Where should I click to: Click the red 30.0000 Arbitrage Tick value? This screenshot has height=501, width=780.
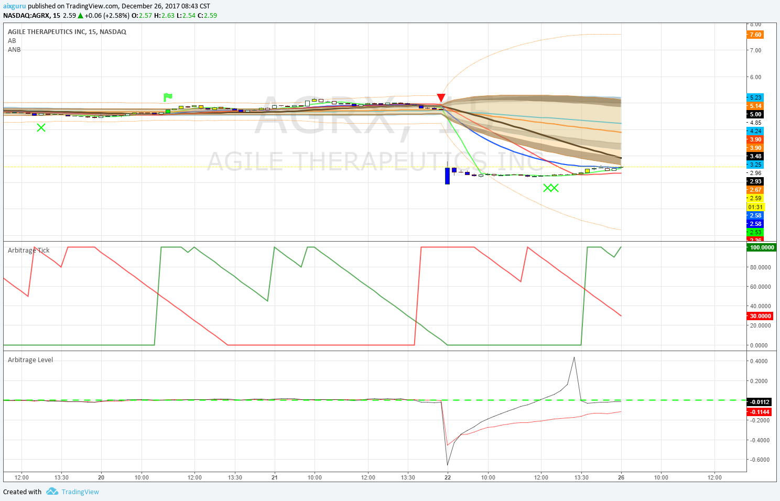click(760, 316)
